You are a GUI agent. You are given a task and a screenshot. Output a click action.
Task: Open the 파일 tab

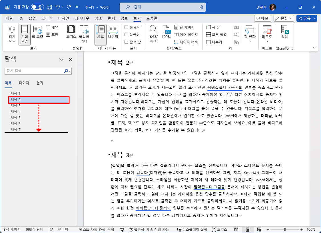point(9,18)
